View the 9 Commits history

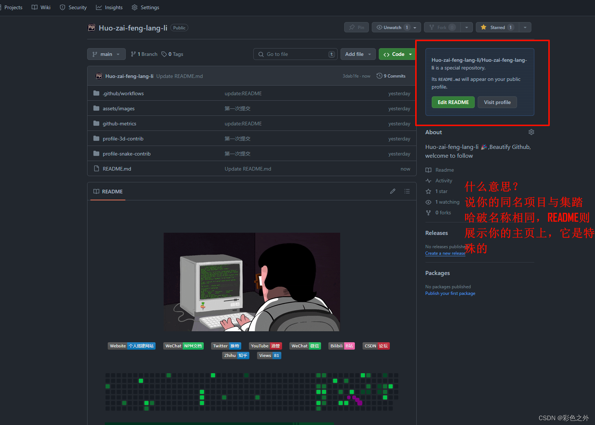(x=391, y=76)
